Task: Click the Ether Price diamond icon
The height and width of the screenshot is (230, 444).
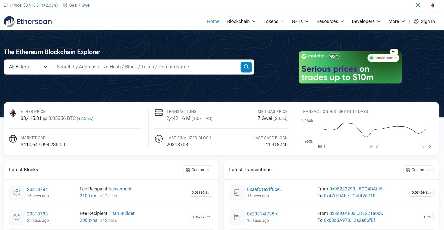Action: click(x=13, y=113)
